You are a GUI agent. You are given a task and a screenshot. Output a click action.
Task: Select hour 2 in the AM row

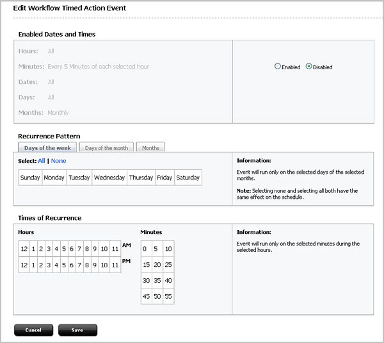click(41, 249)
